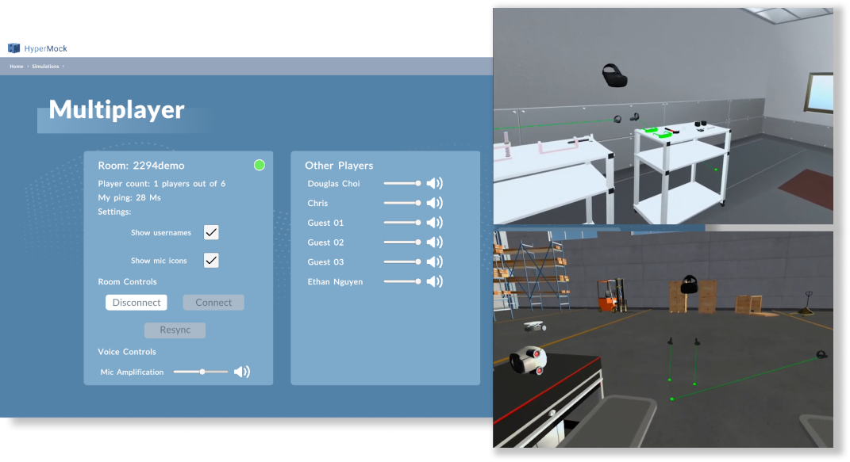850x462 pixels.
Task: Mute Guest 02 via the speaker icon
Action: (x=434, y=242)
